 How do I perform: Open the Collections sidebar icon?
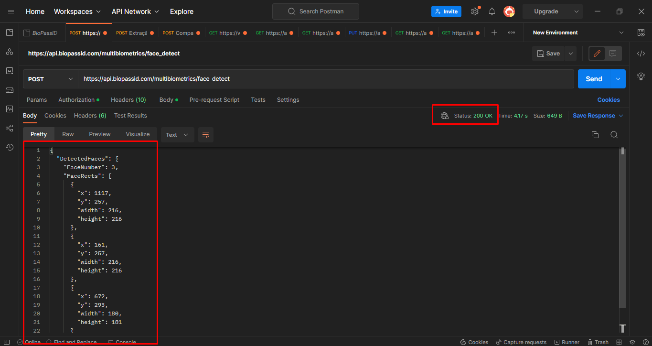10,32
